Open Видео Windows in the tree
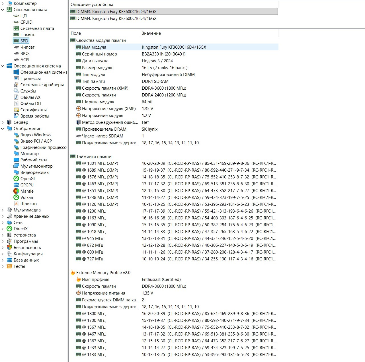Image resolution: width=365 pixels, height=362 pixels. point(36,135)
